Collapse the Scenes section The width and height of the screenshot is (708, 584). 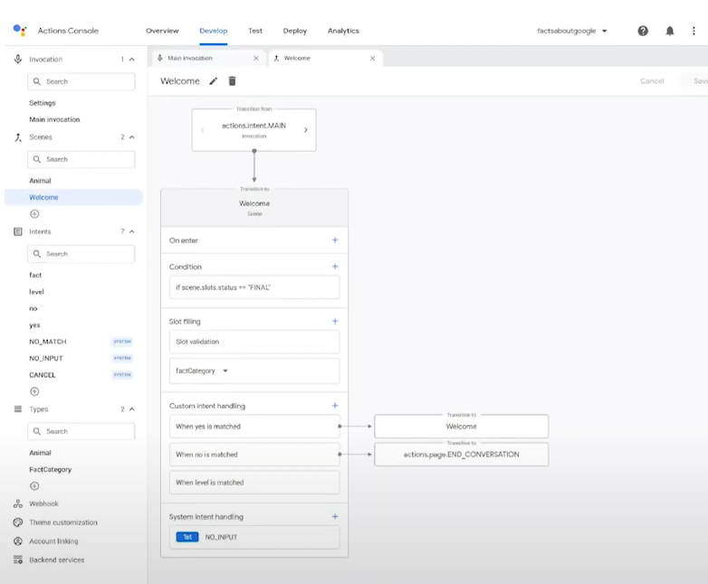click(x=132, y=137)
